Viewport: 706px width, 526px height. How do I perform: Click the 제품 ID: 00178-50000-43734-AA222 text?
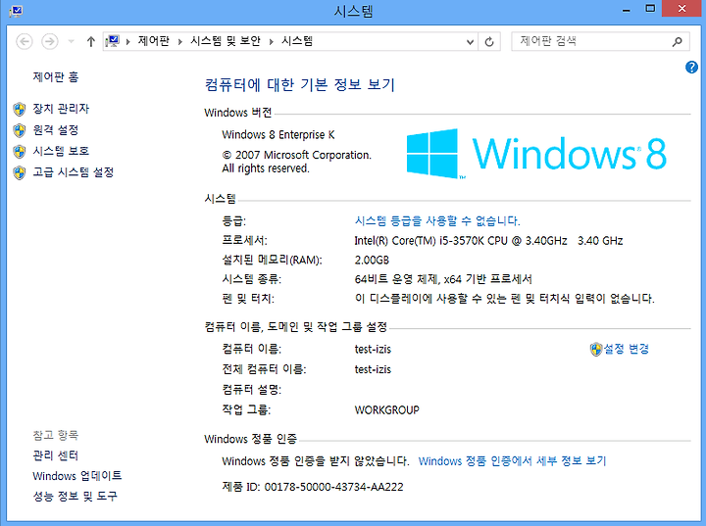(x=313, y=487)
